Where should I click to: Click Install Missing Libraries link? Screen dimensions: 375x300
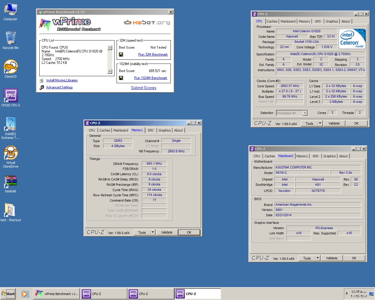click(62, 80)
